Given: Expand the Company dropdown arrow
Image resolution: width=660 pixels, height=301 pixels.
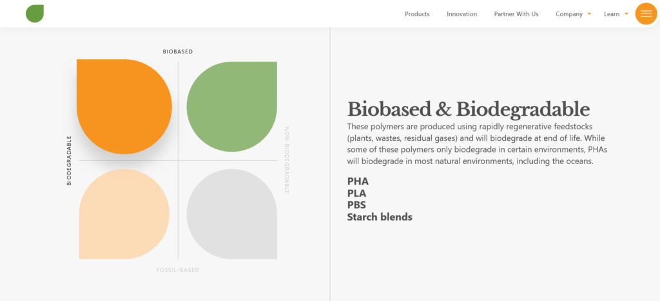Looking at the screenshot, I should coord(589,14).
